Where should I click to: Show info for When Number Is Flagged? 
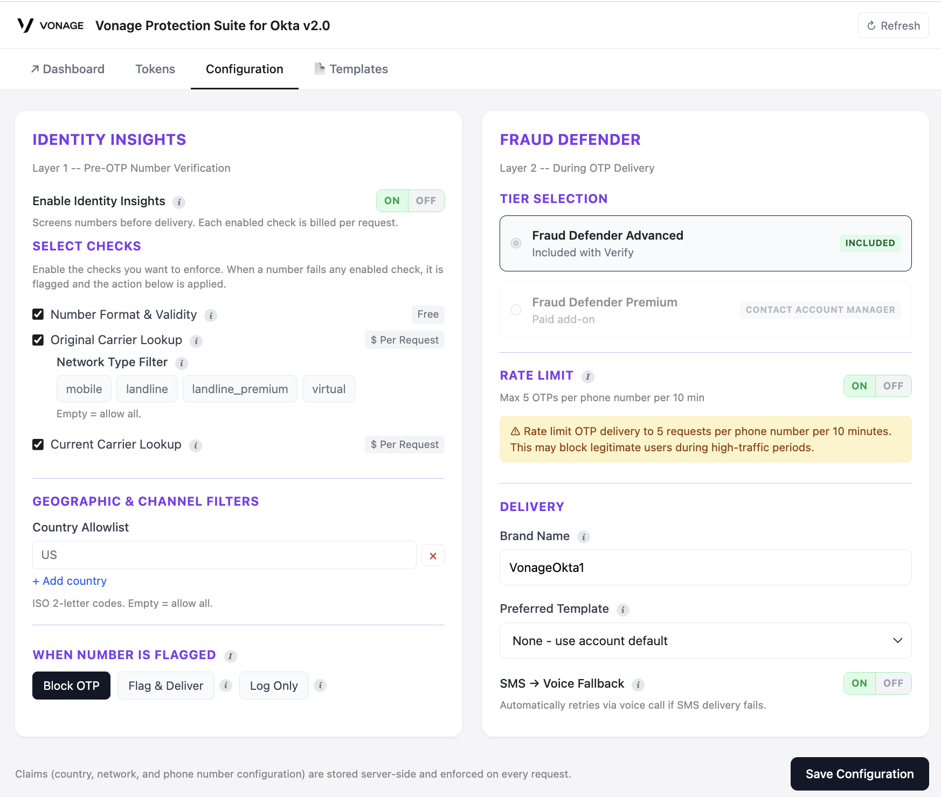[230, 656]
